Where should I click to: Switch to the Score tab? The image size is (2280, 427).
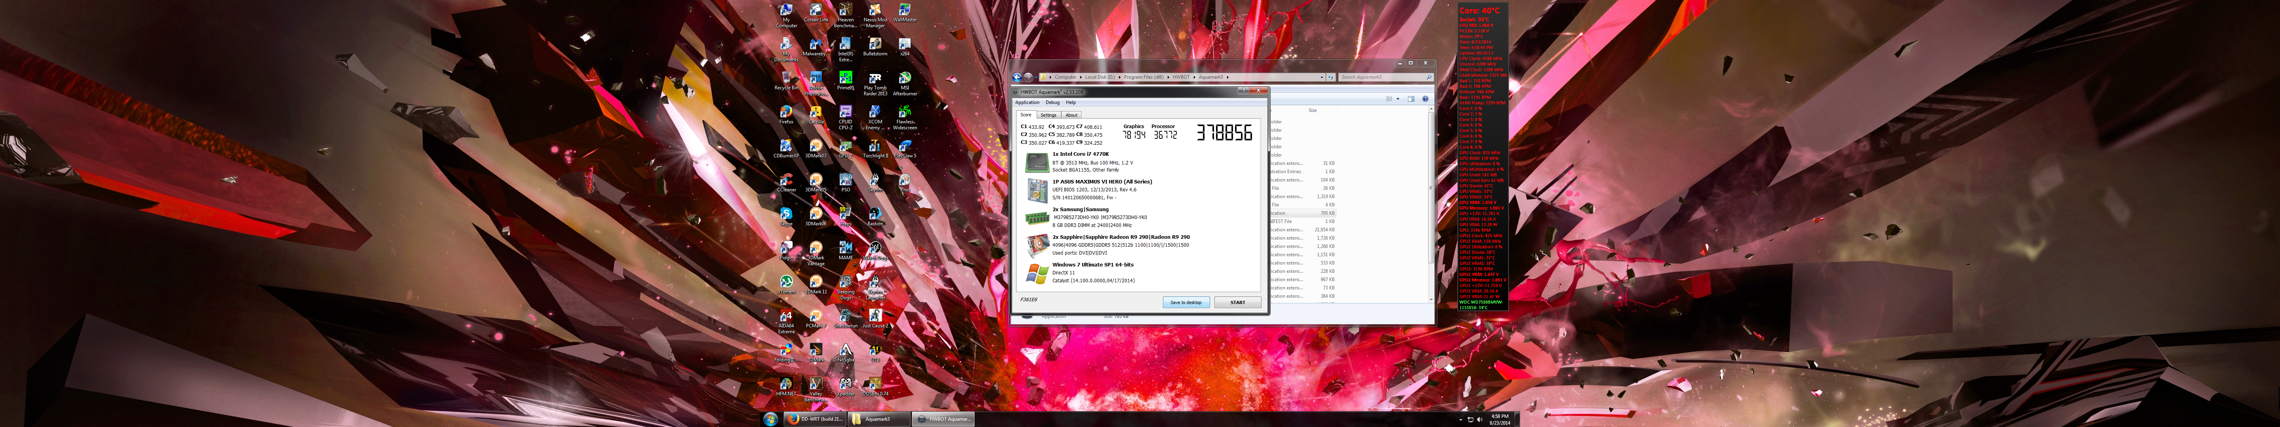click(x=1026, y=115)
